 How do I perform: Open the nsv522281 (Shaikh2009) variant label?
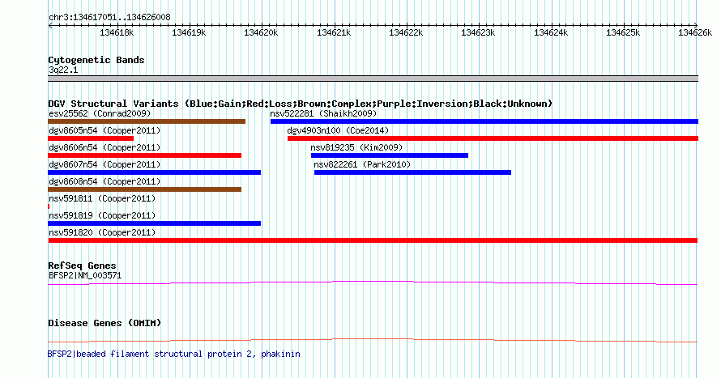click(323, 113)
